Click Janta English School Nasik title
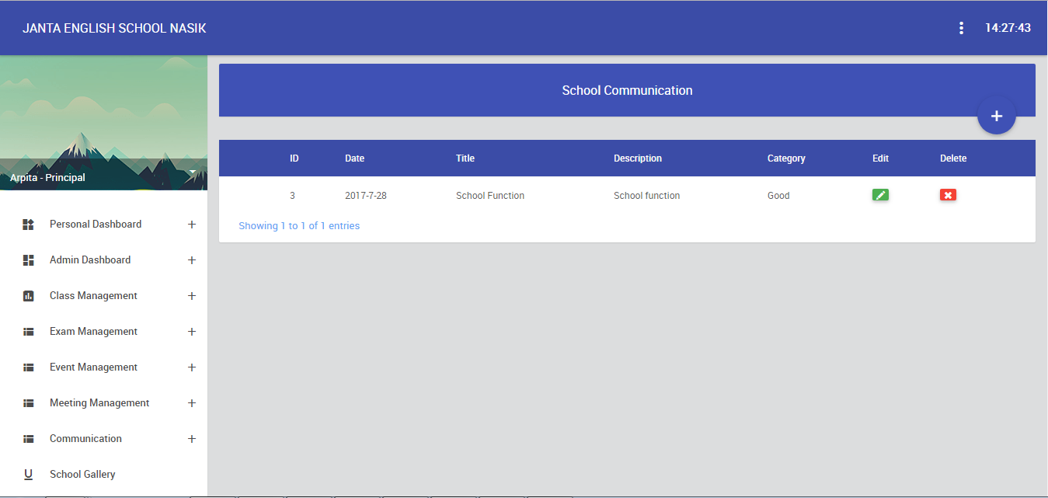This screenshot has height=498, width=1048. [x=114, y=28]
